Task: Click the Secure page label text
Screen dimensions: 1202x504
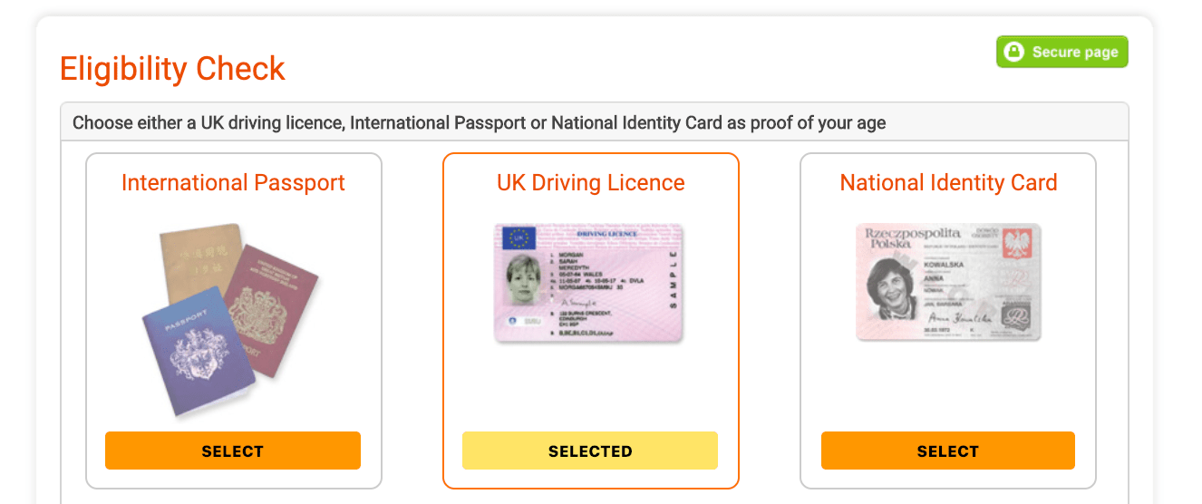Action: point(1074,53)
